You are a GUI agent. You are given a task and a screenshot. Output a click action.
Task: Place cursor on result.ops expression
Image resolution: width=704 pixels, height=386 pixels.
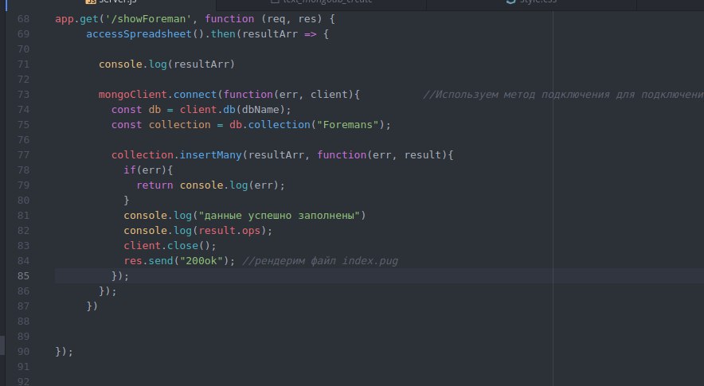tap(229, 230)
